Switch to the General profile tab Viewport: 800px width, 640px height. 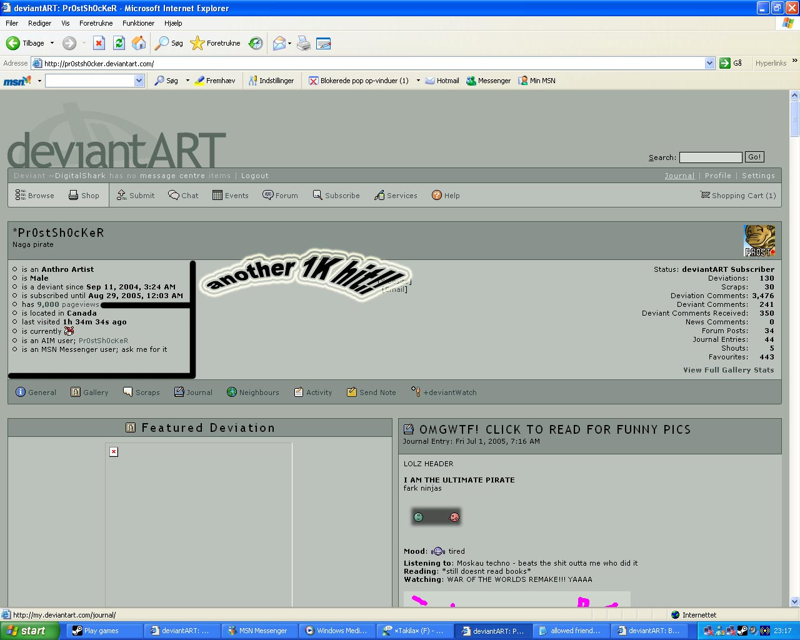coord(36,392)
